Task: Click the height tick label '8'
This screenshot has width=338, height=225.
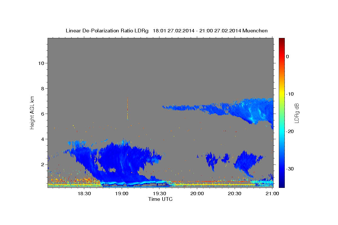Action: [x=43, y=89]
